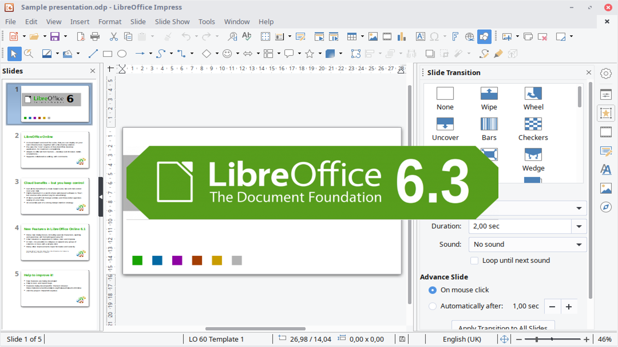Select the Fontwork tool
Viewport: 618px width, 347px height.
(x=455, y=36)
